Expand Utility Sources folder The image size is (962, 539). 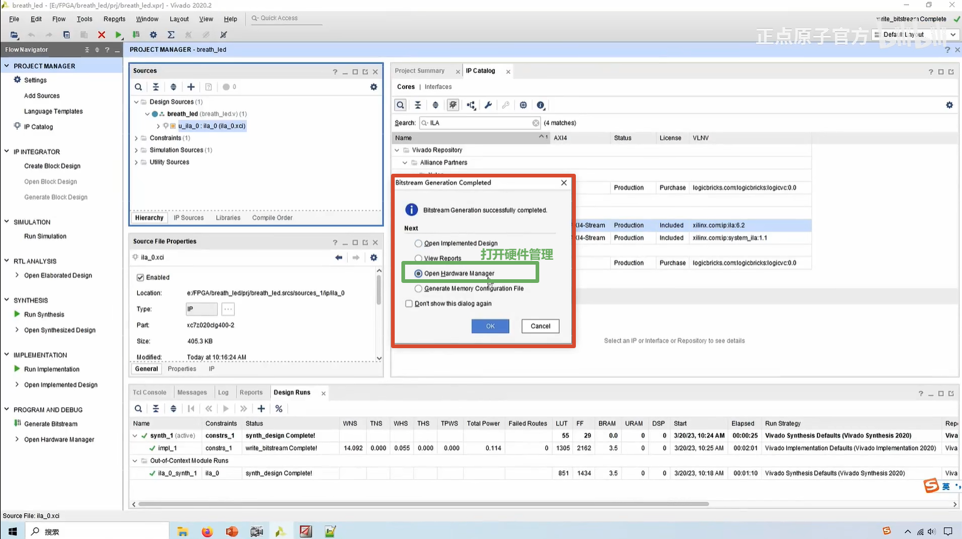(x=136, y=162)
